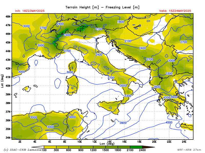
Task: Click the 12E longitude tick label
Action: tap(95, 142)
